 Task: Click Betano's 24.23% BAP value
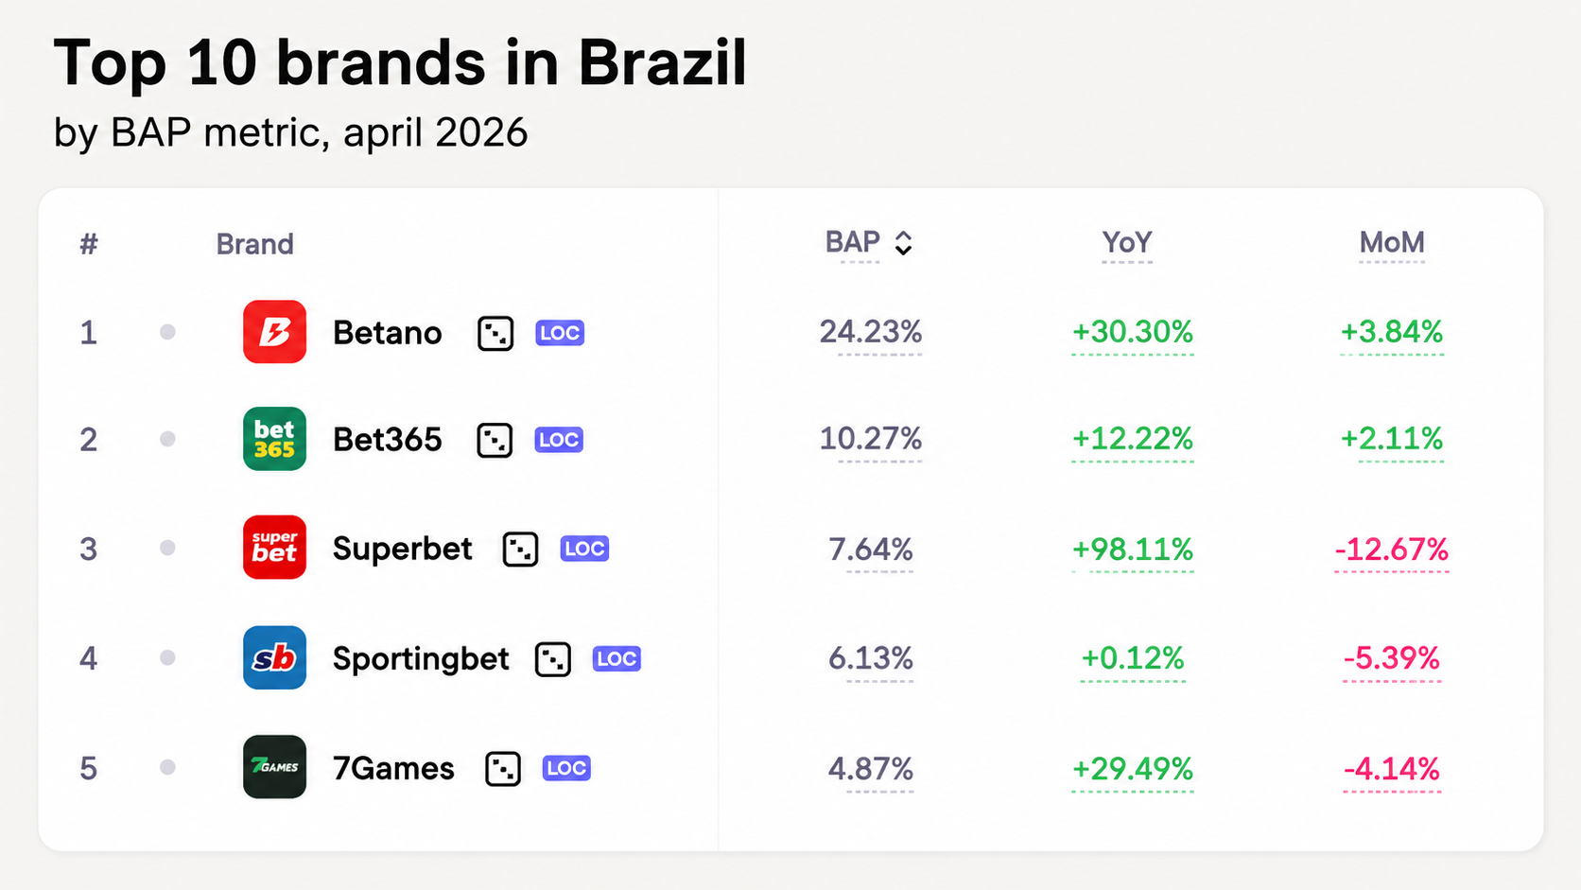[871, 332]
